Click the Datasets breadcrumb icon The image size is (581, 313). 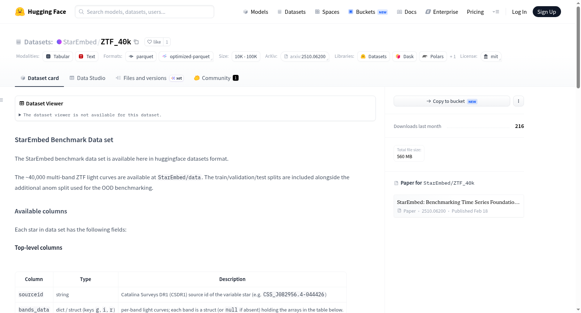[x=19, y=42]
